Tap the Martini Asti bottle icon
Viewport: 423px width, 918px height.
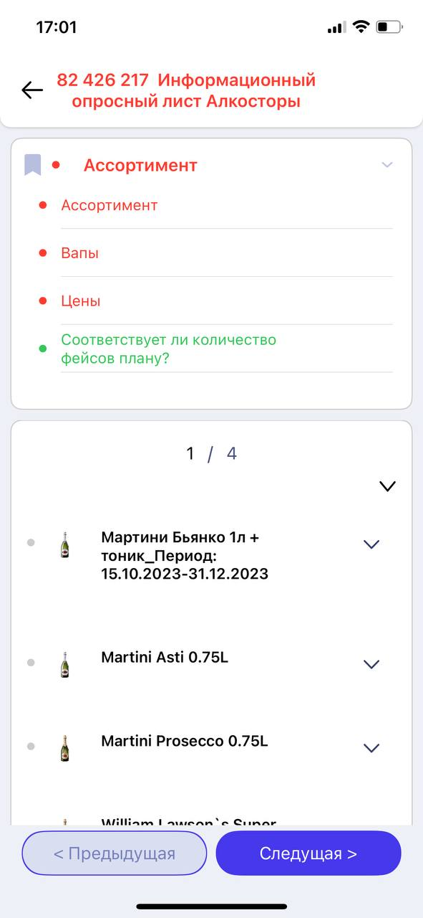(64, 665)
